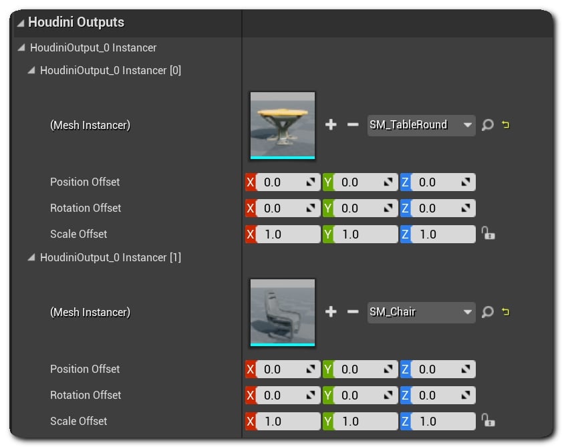Toggle scale lock for Instancer [0]

(488, 233)
